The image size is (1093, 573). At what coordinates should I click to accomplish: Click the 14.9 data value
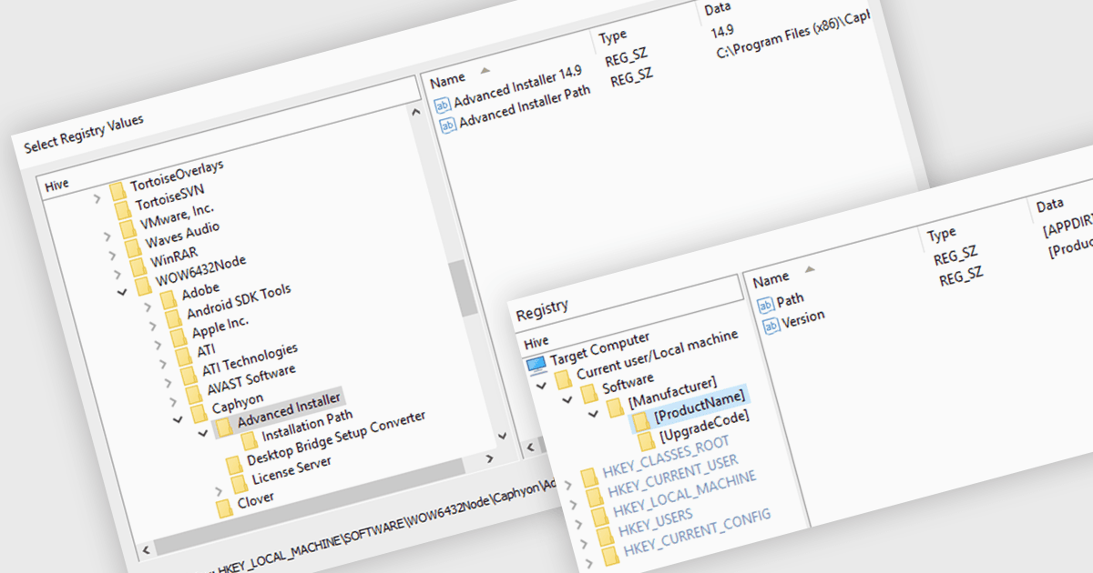pos(721,33)
